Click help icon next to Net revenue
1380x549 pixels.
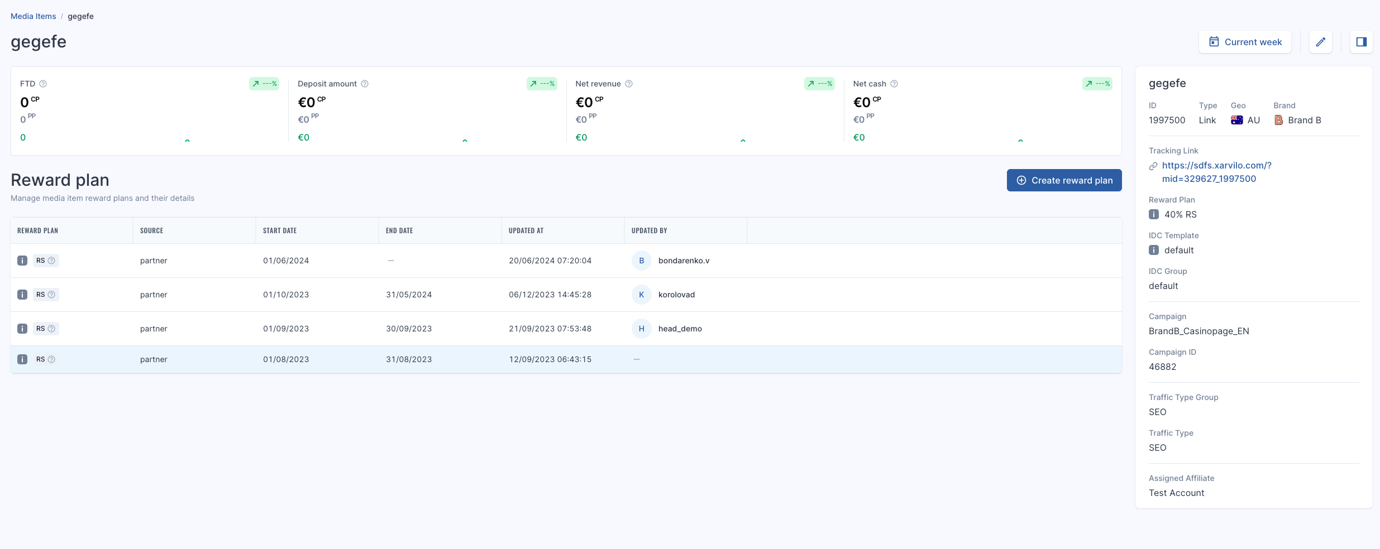(629, 84)
